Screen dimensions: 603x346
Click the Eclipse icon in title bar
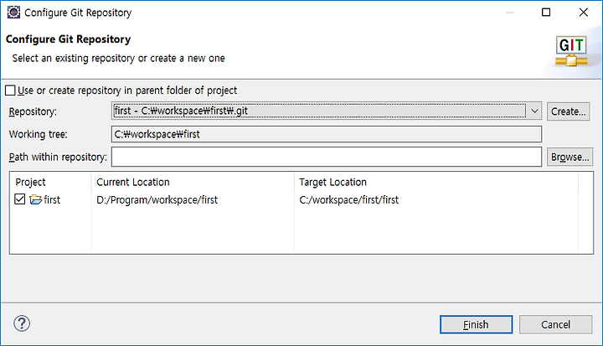[13, 13]
